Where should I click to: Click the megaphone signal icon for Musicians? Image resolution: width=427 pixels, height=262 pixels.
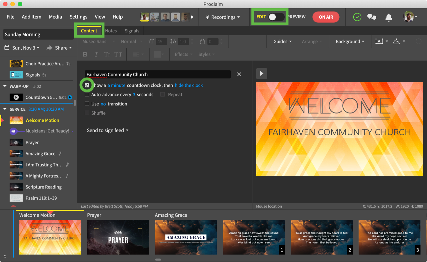coord(14,131)
